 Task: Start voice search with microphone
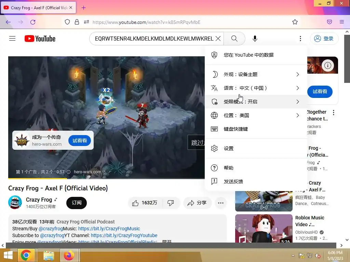pos(255,39)
